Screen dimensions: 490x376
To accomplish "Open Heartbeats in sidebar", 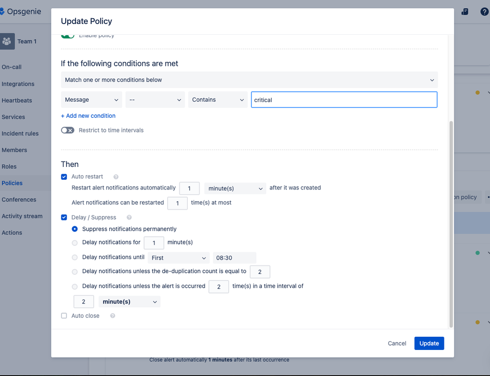I will pos(17,101).
